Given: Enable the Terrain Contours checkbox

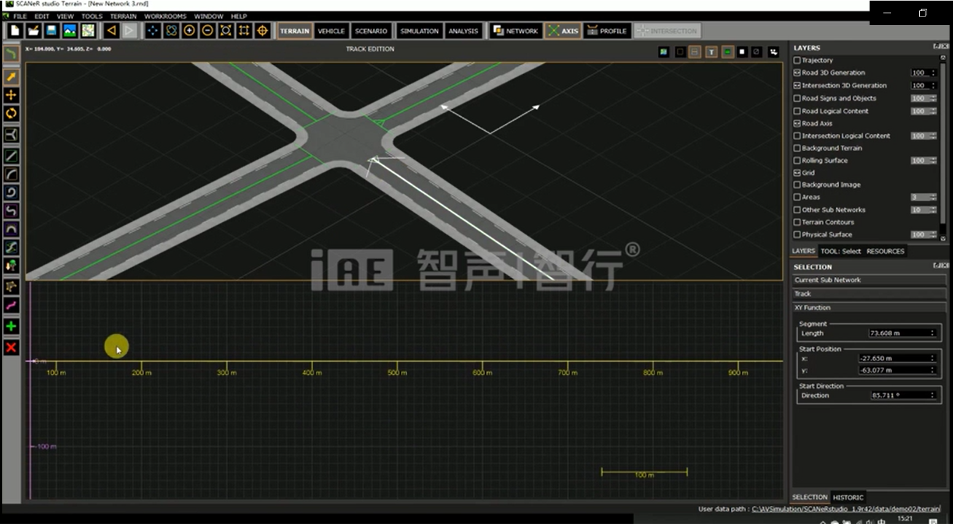Looking at the screenshot, I should [x=797, y=222].
